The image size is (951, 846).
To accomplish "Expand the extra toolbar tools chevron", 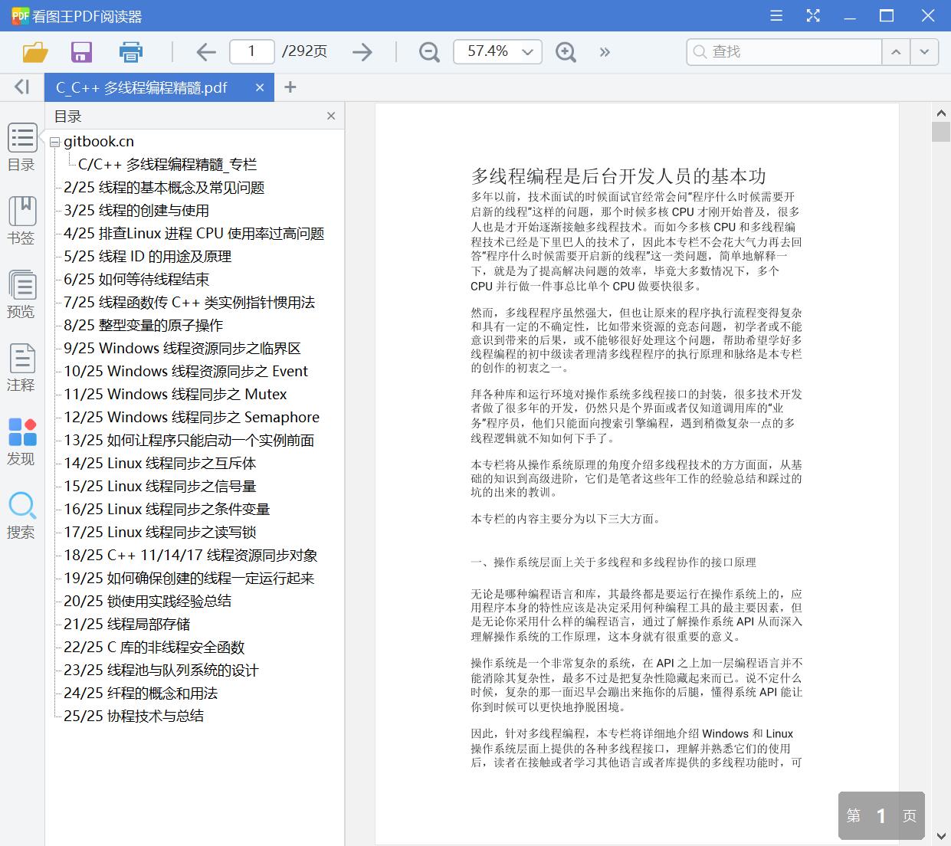I will [x=605, y=51].
